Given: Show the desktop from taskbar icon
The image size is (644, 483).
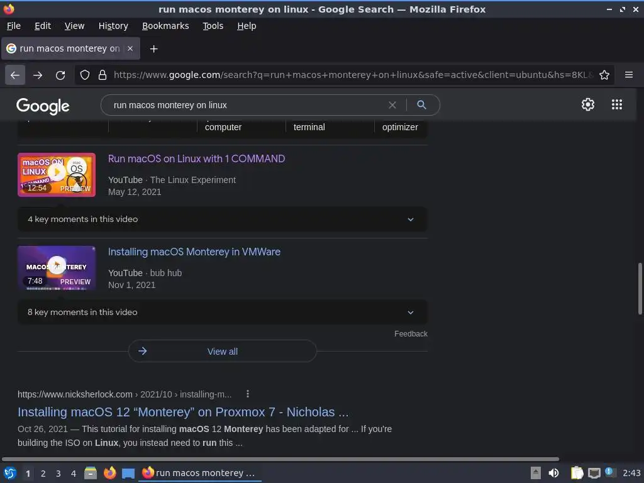Looking at the screenshot, I should tap(128, 474).
